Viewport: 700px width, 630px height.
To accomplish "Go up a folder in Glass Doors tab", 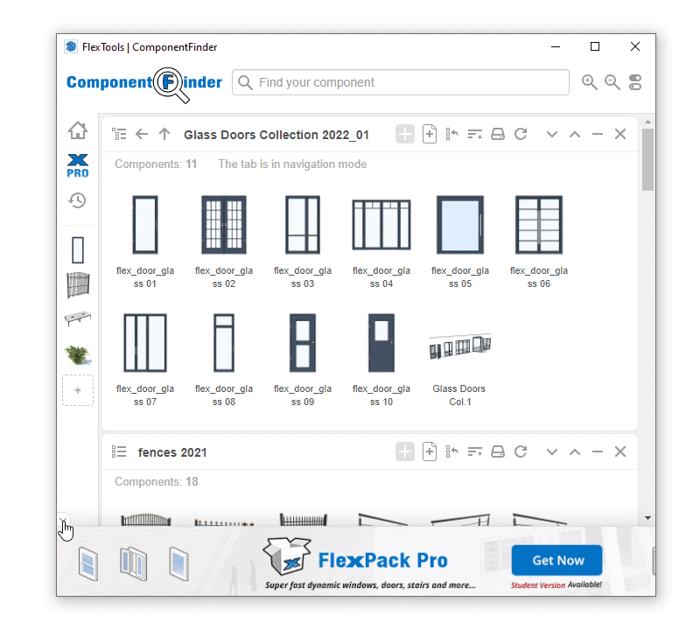I will [164, 134].
